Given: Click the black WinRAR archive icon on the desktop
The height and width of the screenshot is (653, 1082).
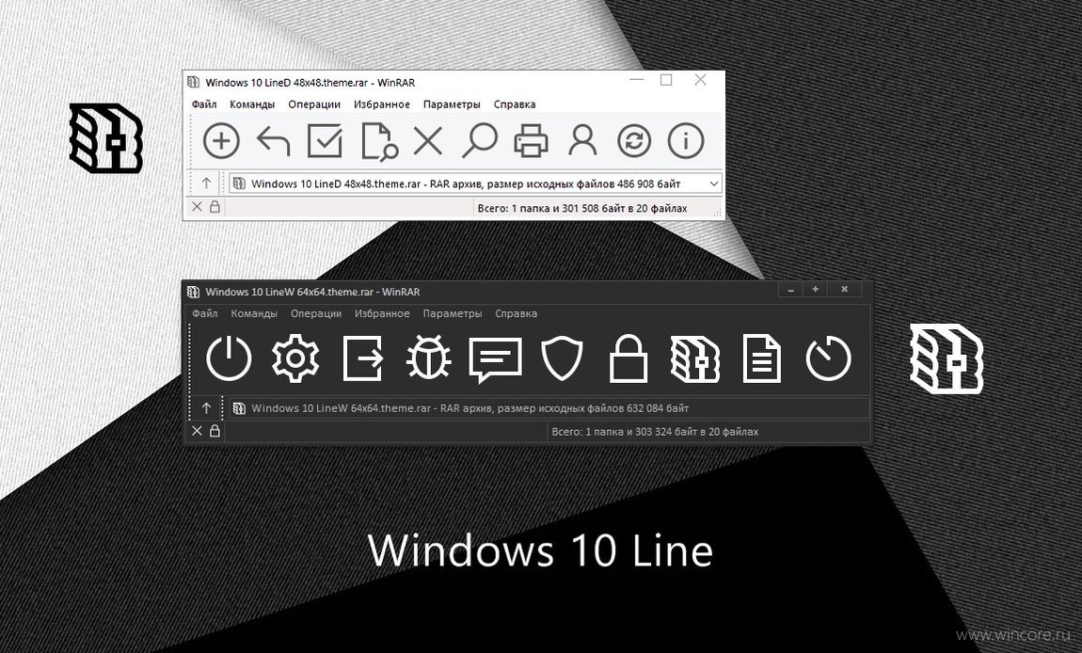Looking at the screenshot, I should [105, 138].
